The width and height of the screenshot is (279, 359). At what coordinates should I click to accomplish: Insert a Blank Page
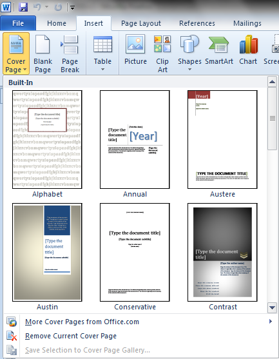tap(43, 53)
